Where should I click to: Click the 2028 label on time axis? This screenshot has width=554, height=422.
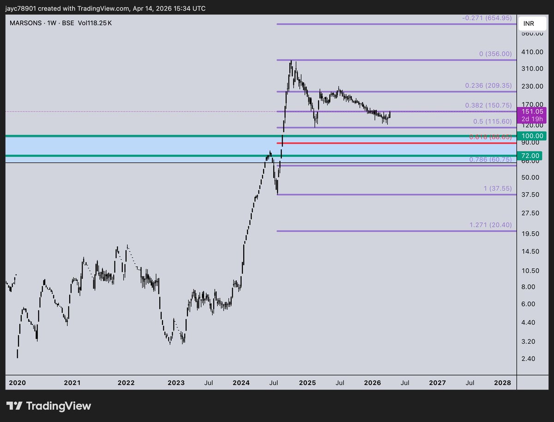503,383
